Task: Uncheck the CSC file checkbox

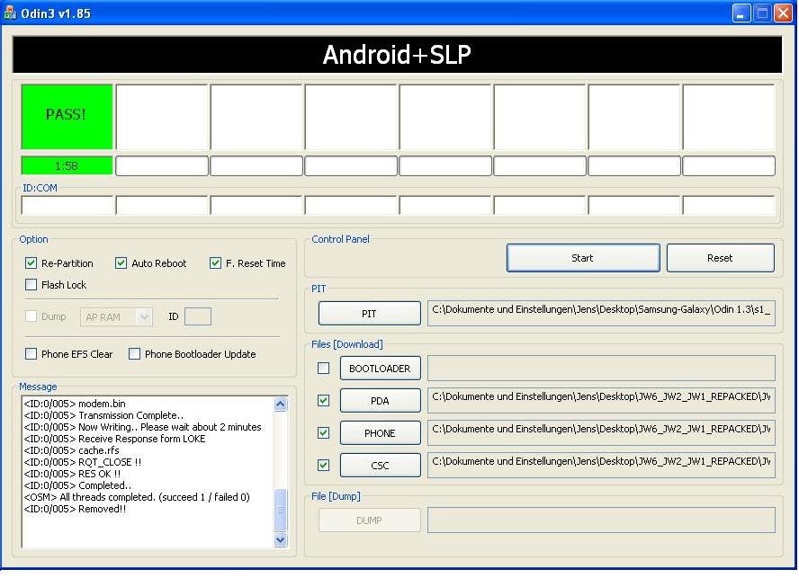Action: (324, 465)
